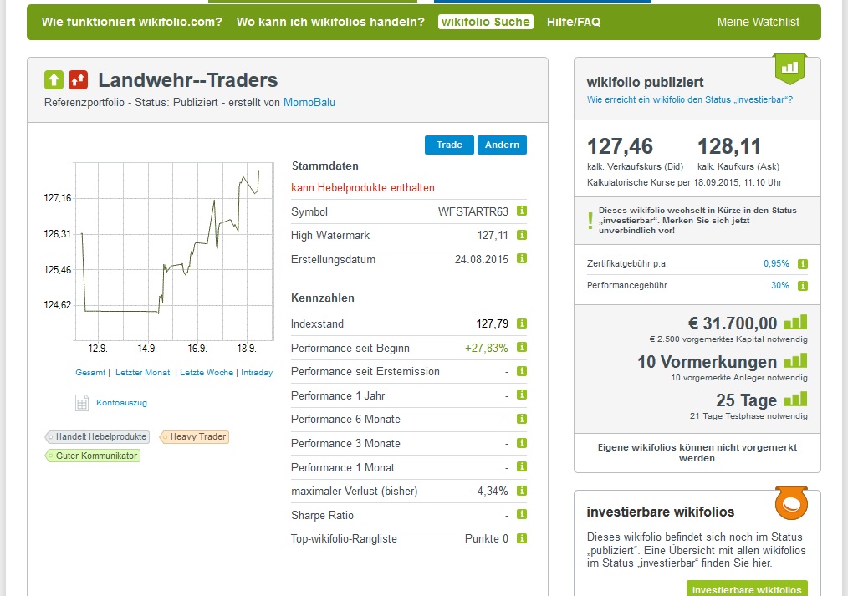Open Meine Watchlist

click(x=759, y=23)
